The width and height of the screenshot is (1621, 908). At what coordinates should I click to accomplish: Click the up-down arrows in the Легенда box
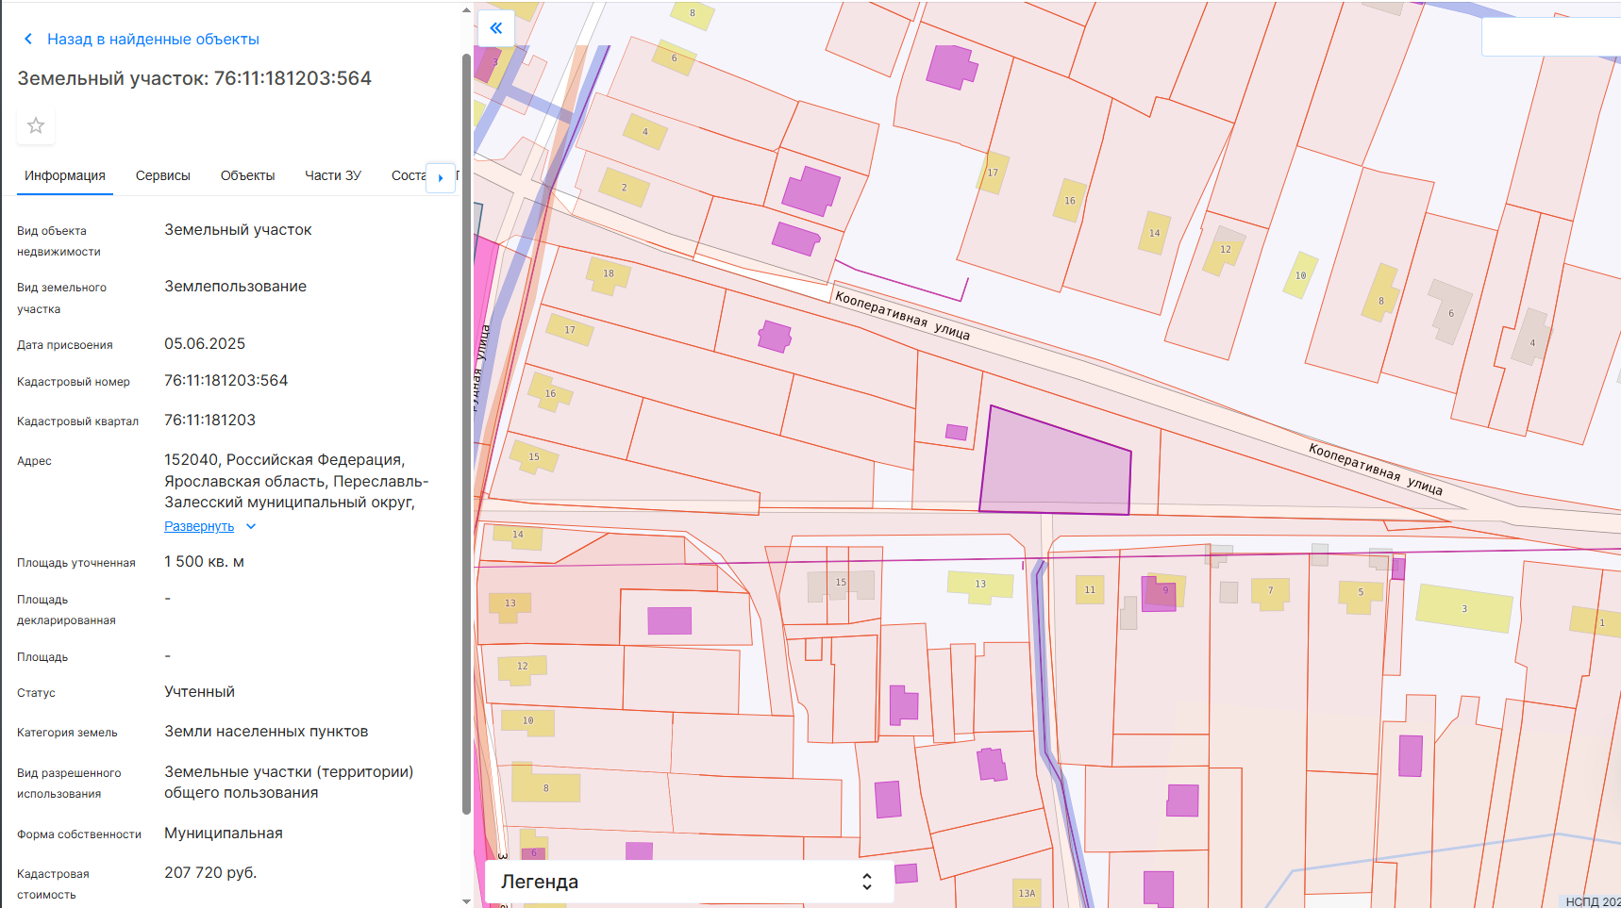click(866, 882)
